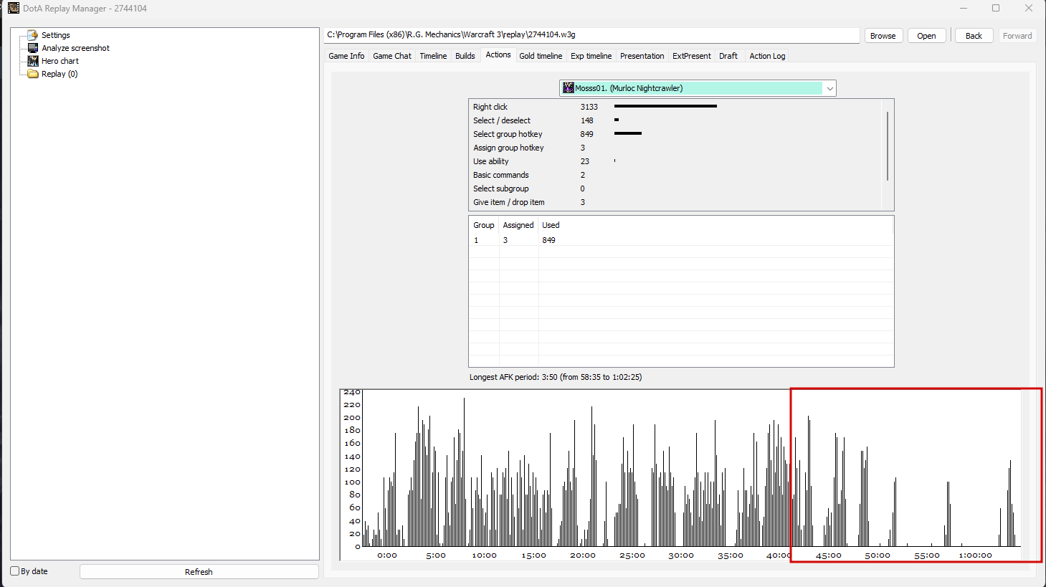Screen dimensions: 1046x587
Task: Close the DotA Replay Manager window
Action: [x=1029, y=9]
